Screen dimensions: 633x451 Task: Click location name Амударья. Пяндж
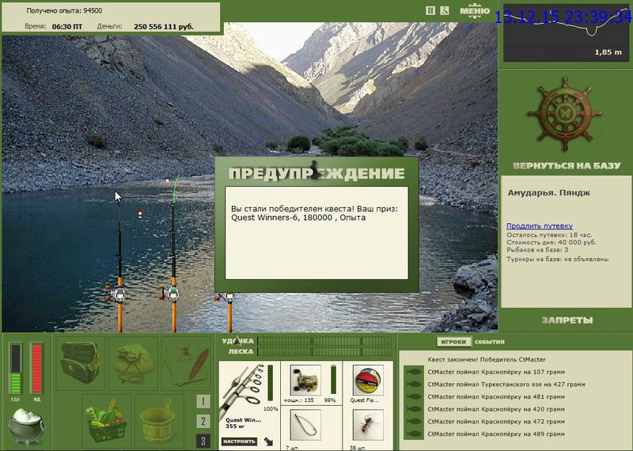click(549, 193)
